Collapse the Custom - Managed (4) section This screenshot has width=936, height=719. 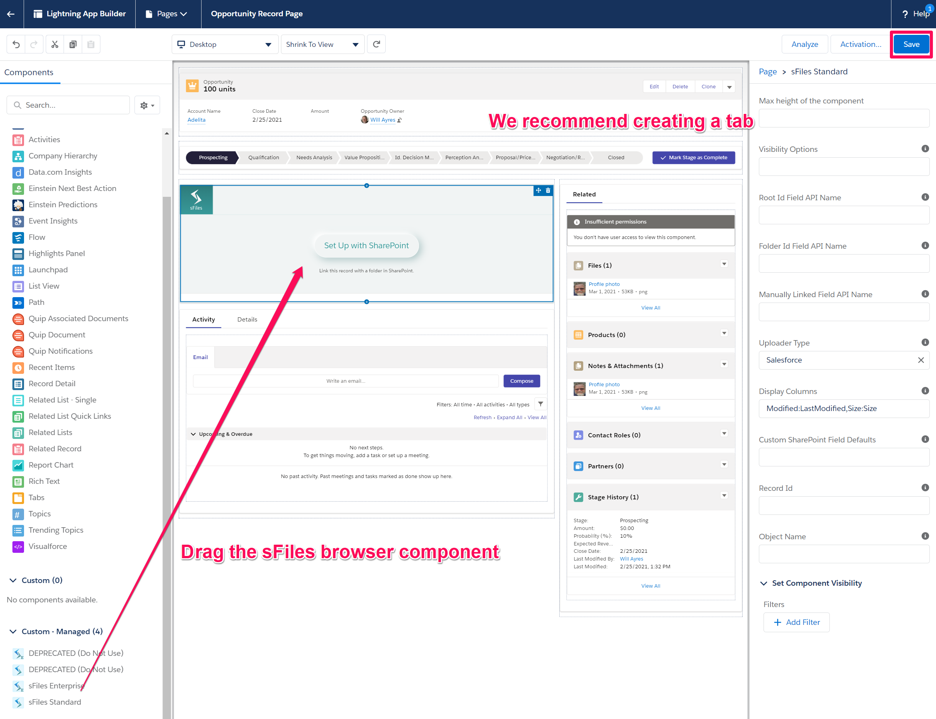13,632
